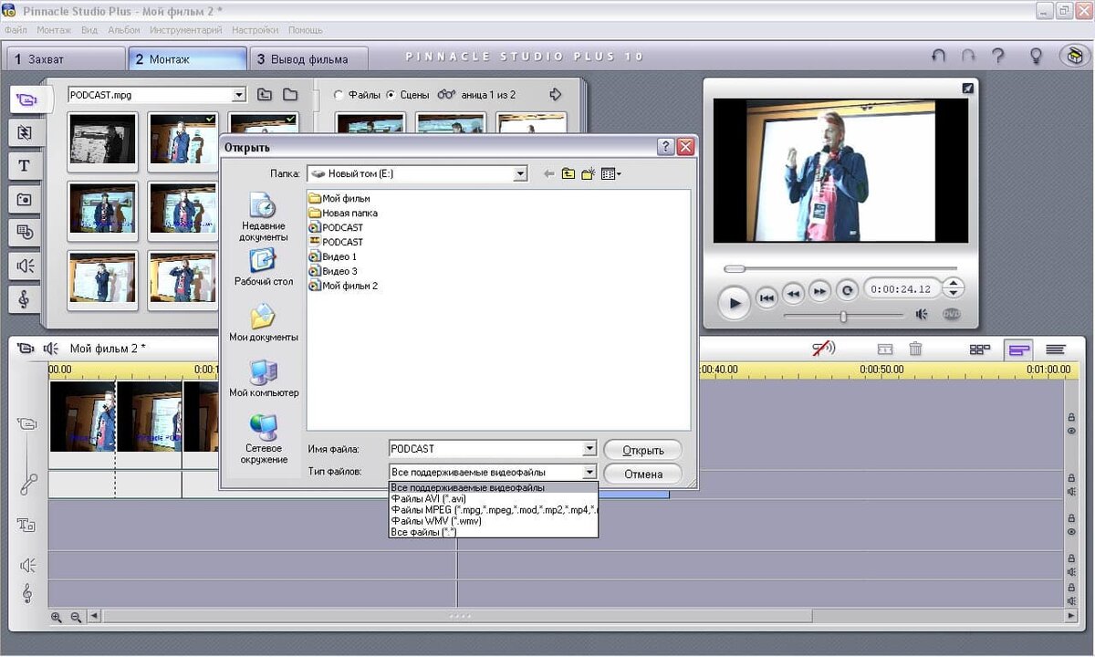
Task: Click the Открыть button
Action: point(642,450)
